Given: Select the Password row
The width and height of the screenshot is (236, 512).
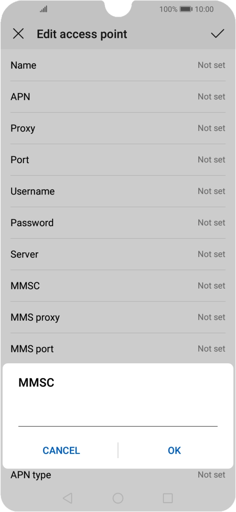Looking at the screenshot, I should [x=118, y=223].
